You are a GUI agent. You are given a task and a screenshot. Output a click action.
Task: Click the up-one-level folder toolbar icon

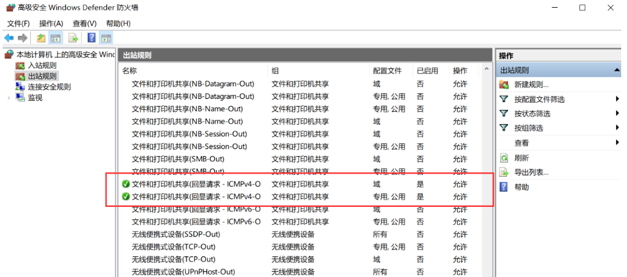[41, 38]
